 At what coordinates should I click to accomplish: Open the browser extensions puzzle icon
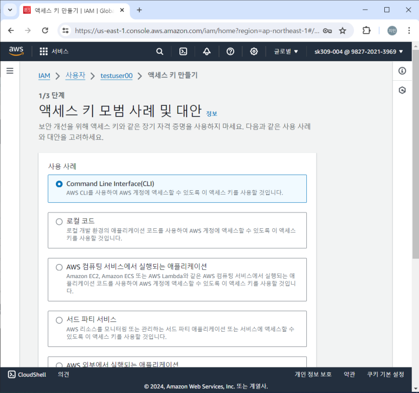pyautogui.click(x=366, y=30)
